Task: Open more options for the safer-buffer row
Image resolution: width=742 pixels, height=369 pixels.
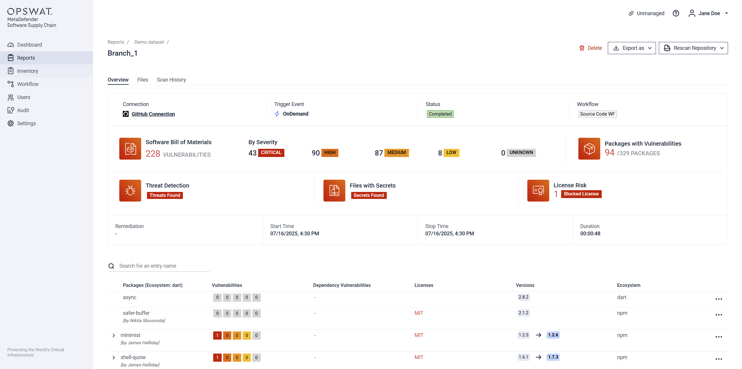Action: pos(719,315)
